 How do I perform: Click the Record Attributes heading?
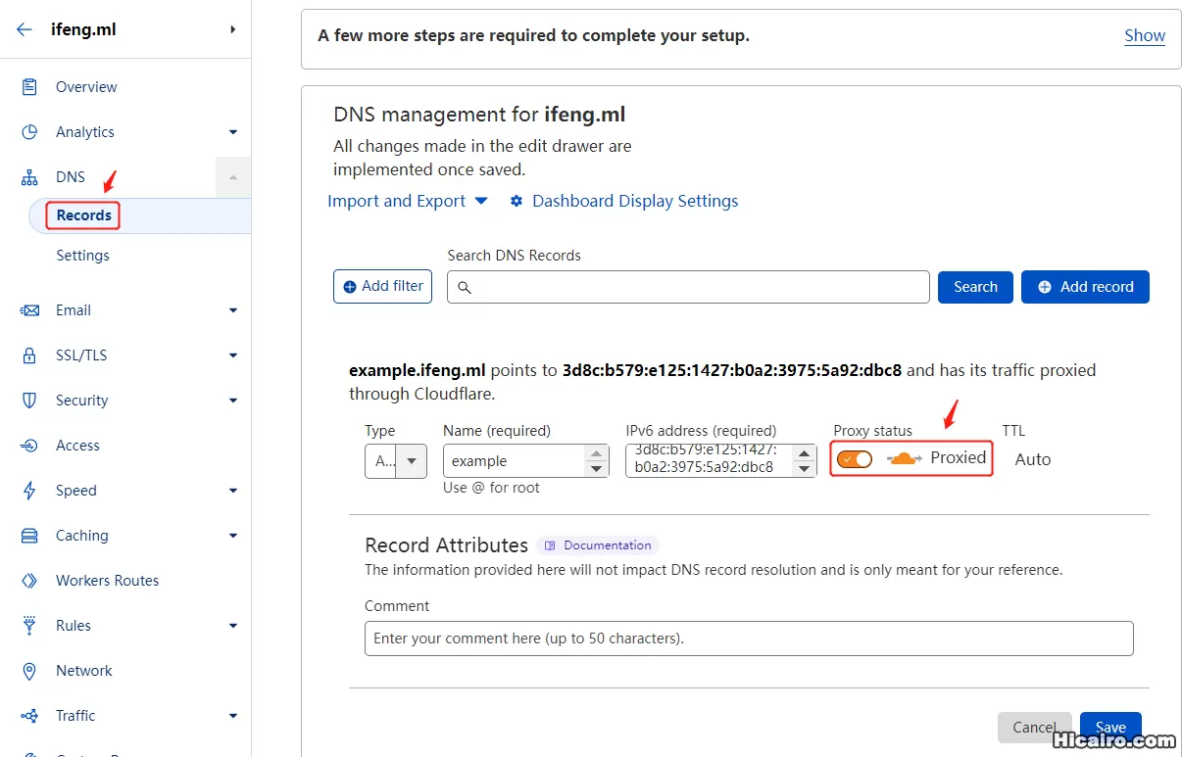446,545
